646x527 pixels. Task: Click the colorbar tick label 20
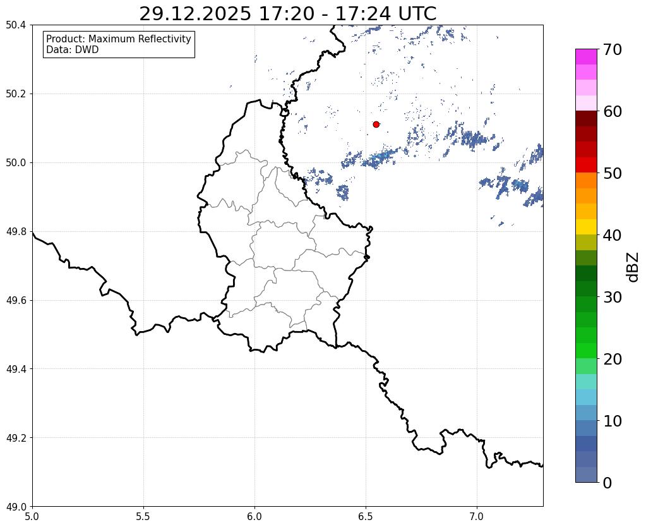point(612,359)
